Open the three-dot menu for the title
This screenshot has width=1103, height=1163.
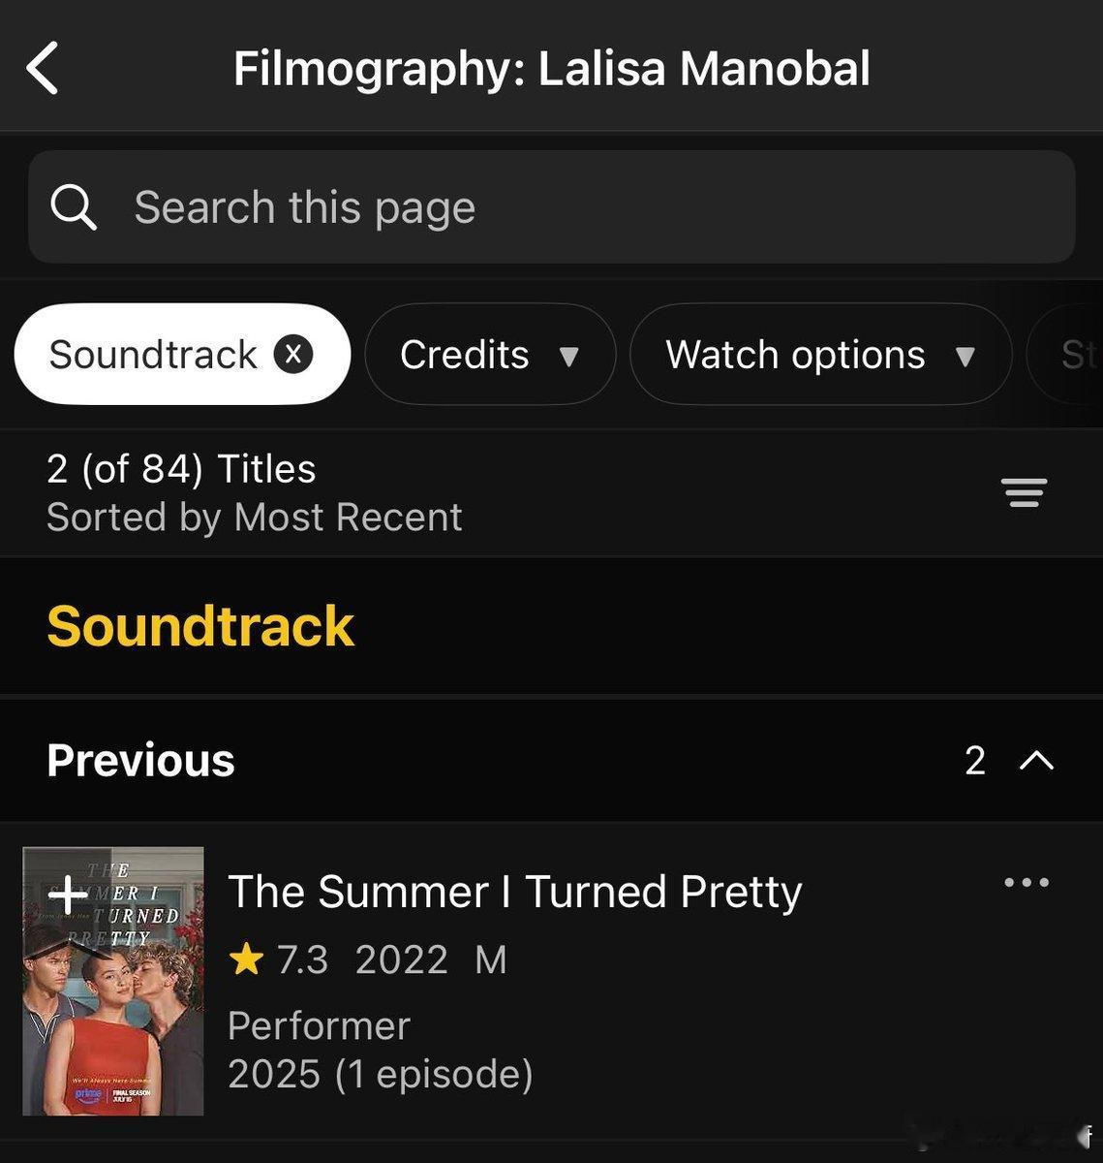point(1026,882)
